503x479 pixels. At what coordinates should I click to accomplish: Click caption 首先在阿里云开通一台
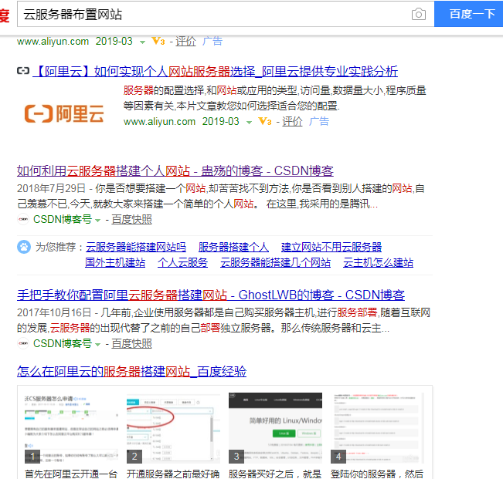coord(71,474)
